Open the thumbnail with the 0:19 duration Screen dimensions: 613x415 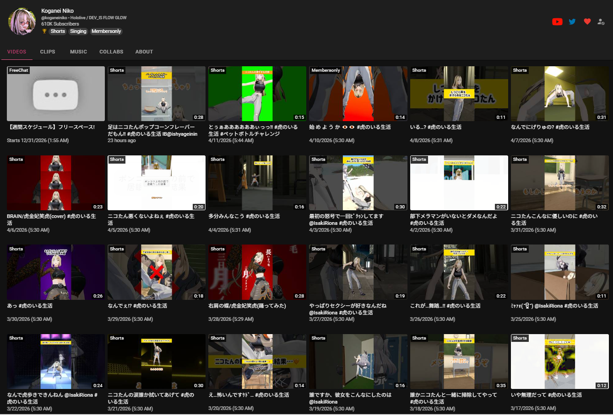tap(358, 272)
